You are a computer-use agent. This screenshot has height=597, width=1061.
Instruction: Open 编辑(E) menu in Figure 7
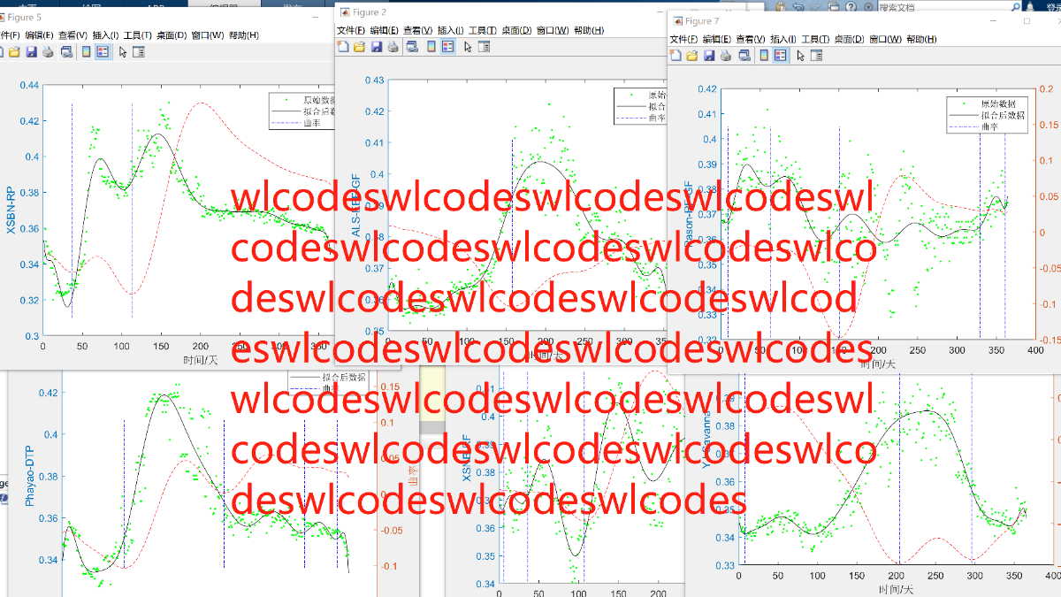(x=717, y=40)
